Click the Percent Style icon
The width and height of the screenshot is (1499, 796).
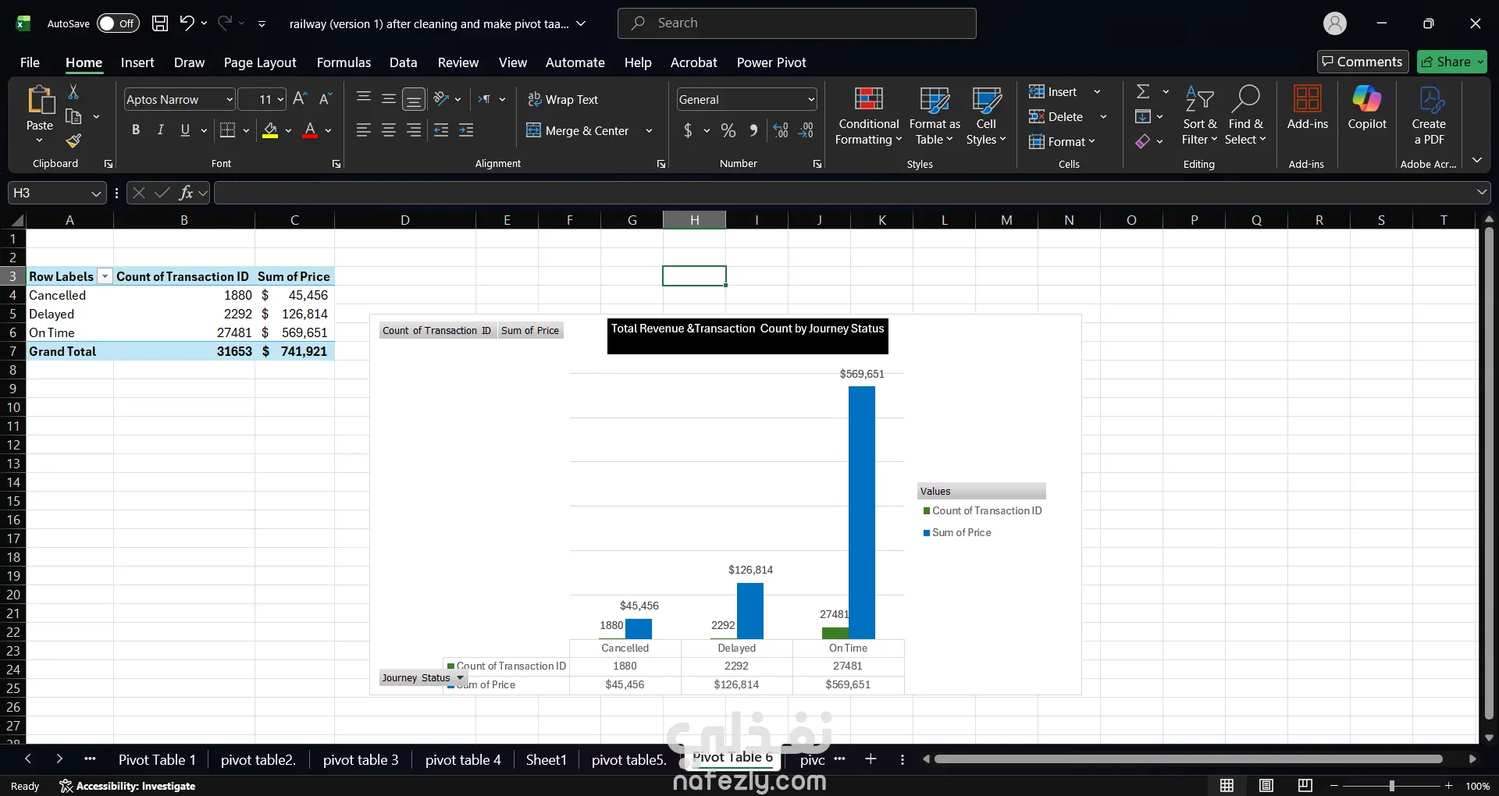coord(728,130)
